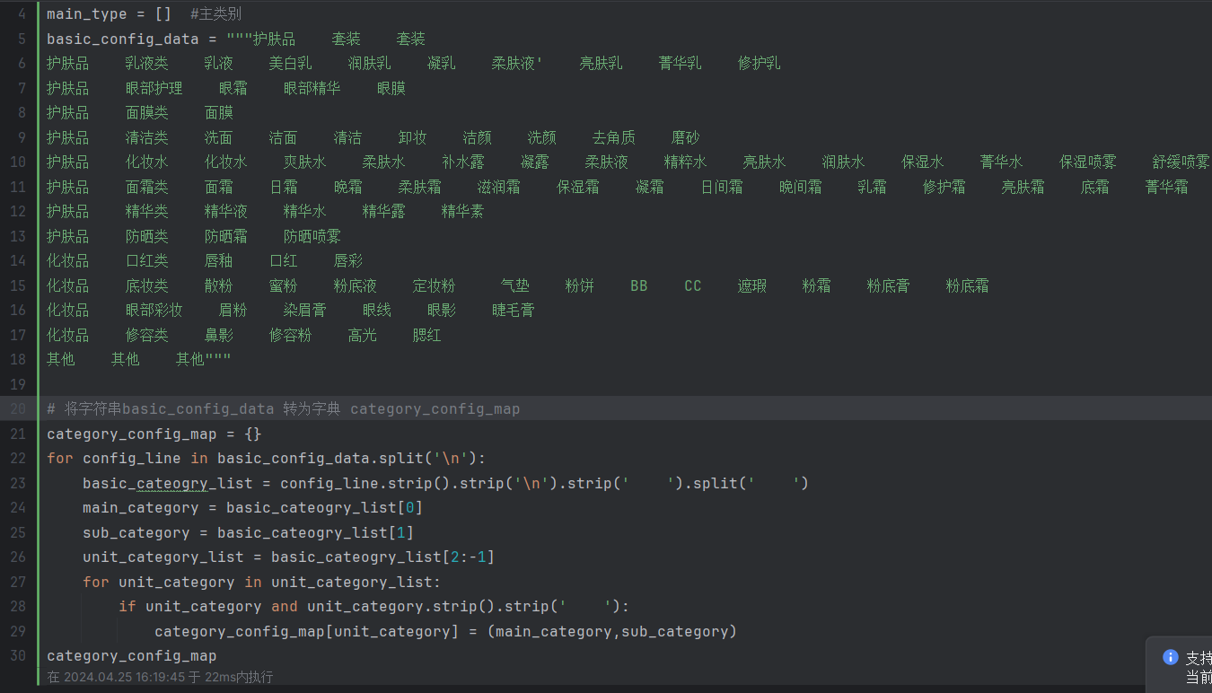Place cursor on empty line 19
The image size is (1212, 693).
[359, 384]
